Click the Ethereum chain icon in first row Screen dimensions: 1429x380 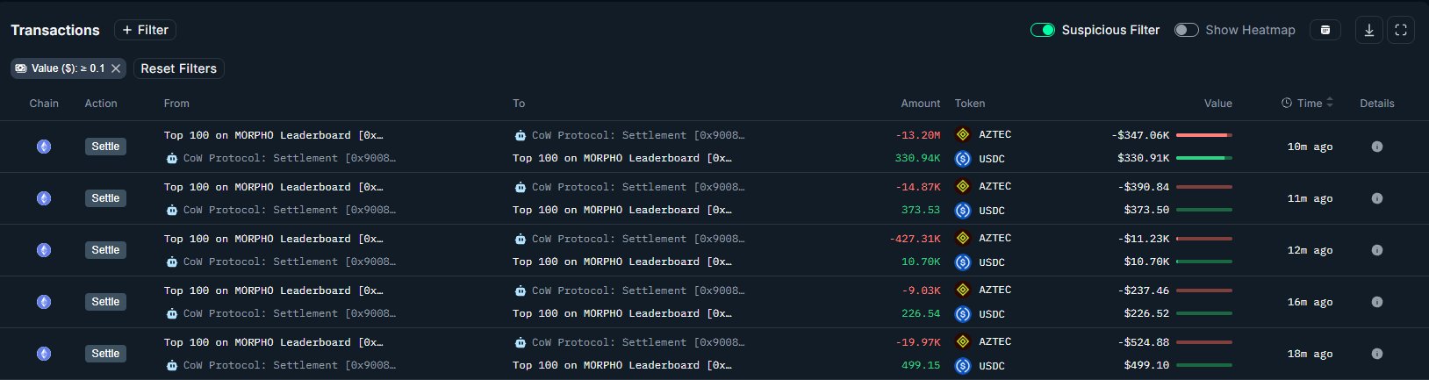[x=44, y=147]
